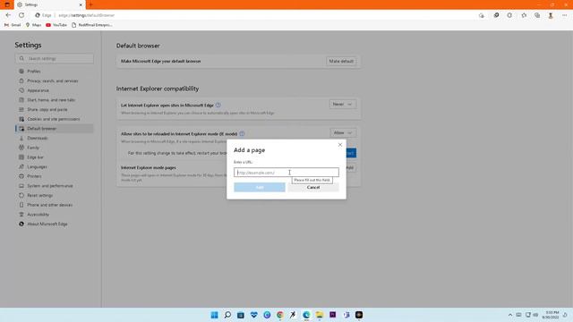Viewport: 573px width, 322px height.
Task: Click the taskbar Search icon
Action: pyautogui.click(x=227, y=315)
